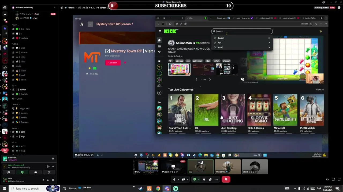Open microphone options arrow in call bar
Image resolution: width=343 pixels, height=192 pixels.
[178, 179]
